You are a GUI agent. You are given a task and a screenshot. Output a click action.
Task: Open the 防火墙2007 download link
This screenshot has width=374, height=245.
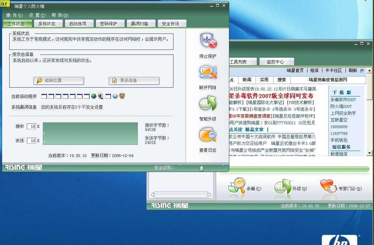click(341, 106)
